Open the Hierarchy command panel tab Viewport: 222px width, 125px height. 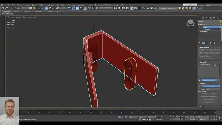point(207,18)
